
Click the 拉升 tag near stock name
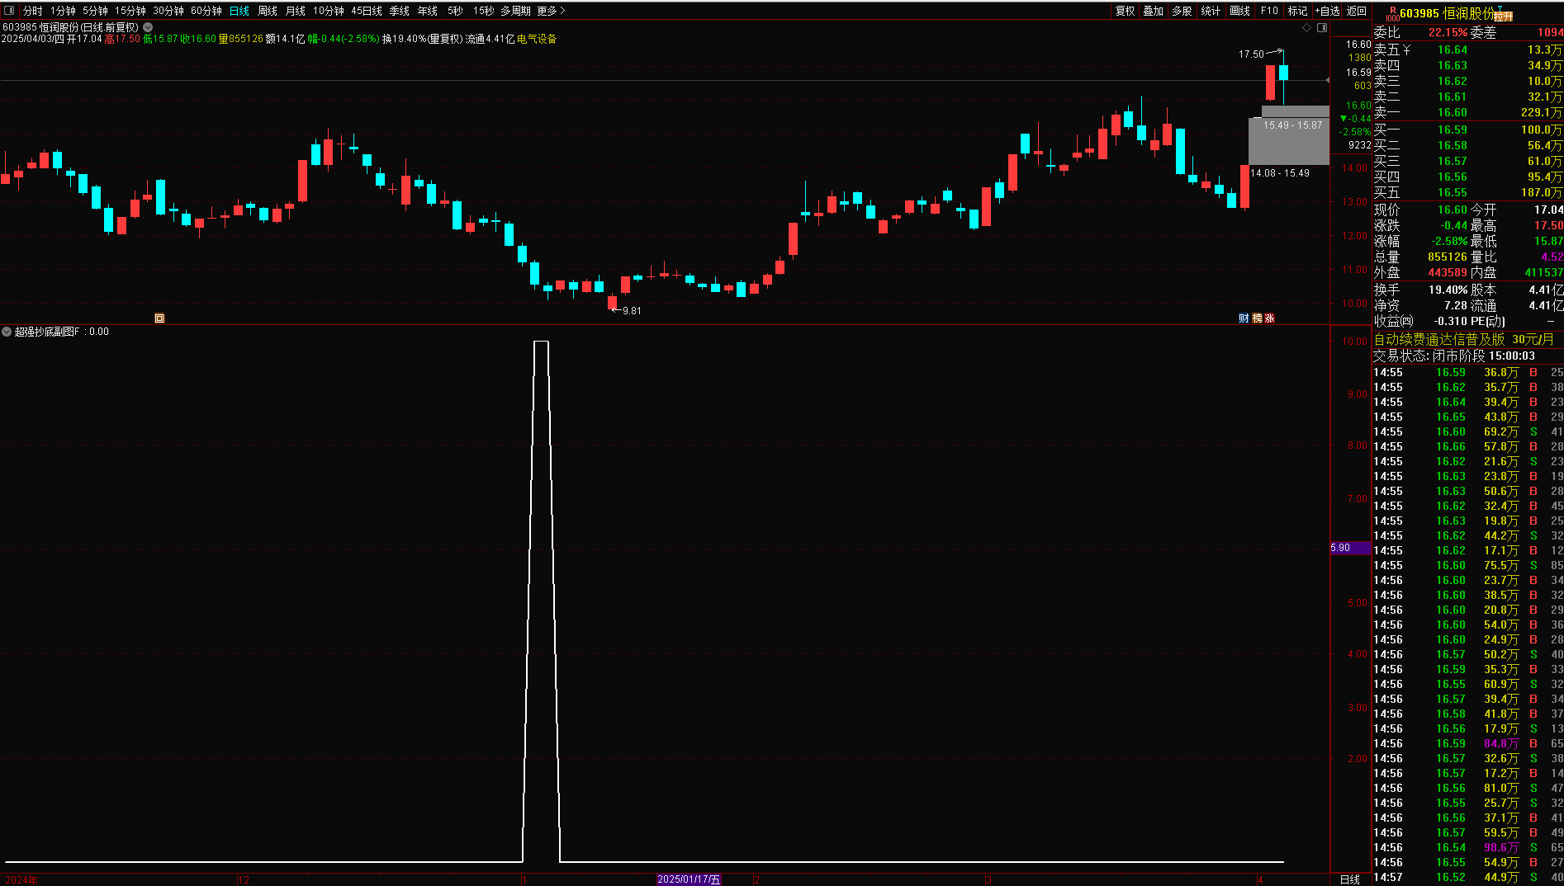pyautogui.click(x=1504, y=16)
